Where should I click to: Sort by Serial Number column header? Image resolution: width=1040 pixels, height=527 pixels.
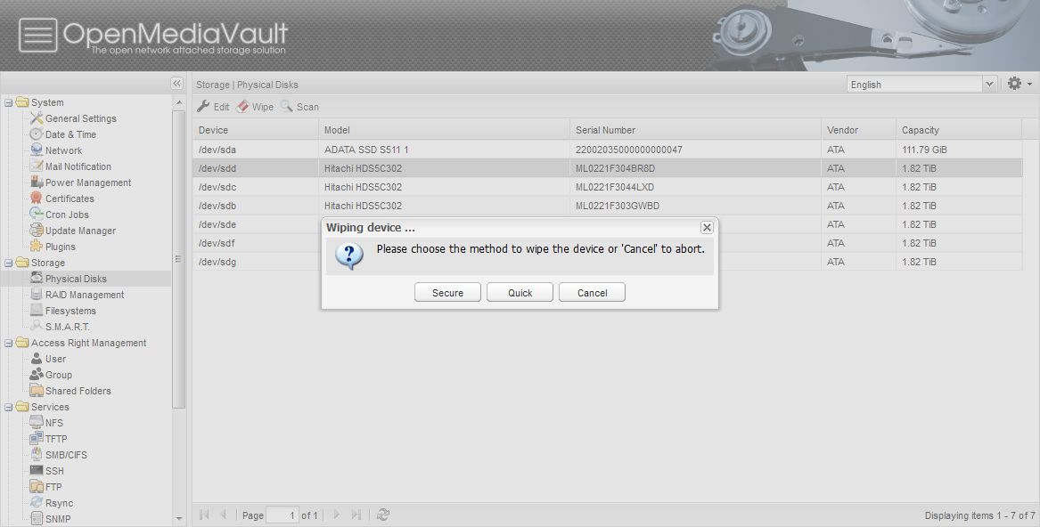[695, 130]
